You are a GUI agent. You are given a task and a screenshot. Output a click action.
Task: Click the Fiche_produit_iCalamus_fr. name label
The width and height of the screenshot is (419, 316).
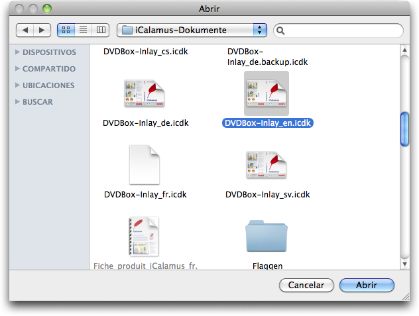[x=145, y=266]
